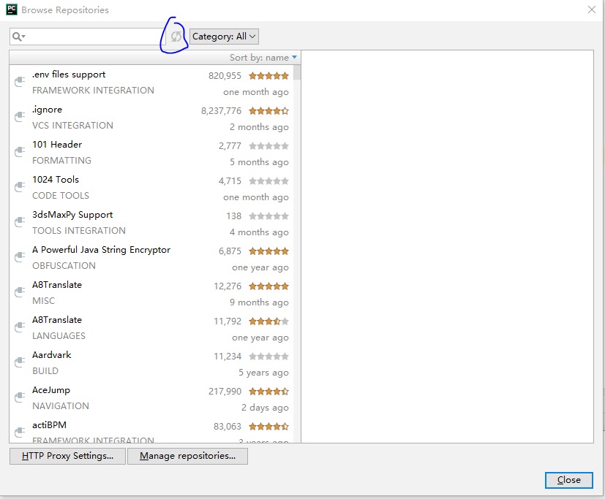Click plugin icon beside .env files support
This screenshot has width=605, height=499.
20,82
